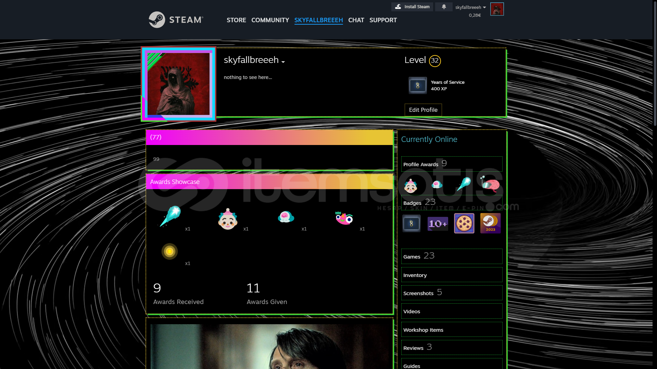Open the Reviews 3 link
This screenshot has height=369, width=657.
pos(452,347)
